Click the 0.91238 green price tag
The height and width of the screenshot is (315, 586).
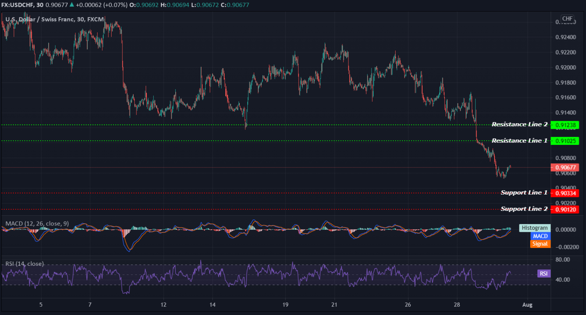pyautogui.click(x=565, y=125)
